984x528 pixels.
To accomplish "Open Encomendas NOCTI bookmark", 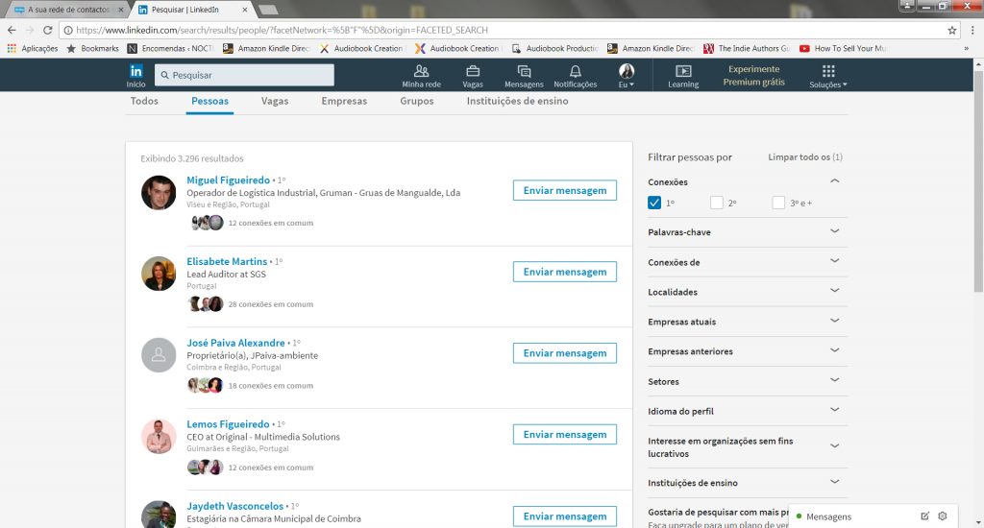I will (x=170, y=48).
